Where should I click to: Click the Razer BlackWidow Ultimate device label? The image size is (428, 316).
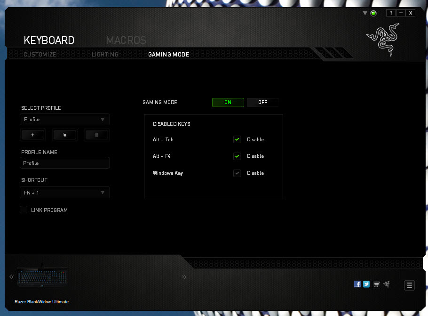click(x=42, y=302)
